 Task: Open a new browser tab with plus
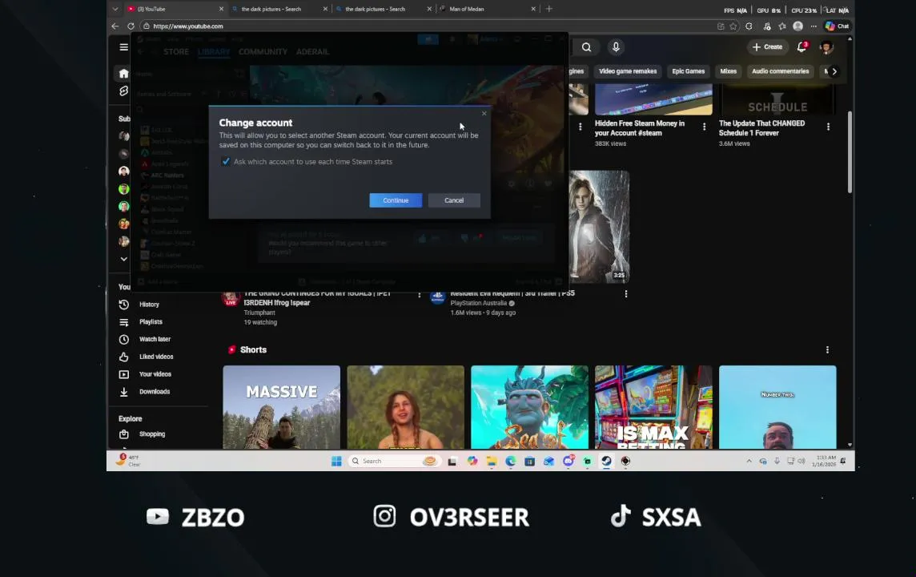[x=549, y=9]
